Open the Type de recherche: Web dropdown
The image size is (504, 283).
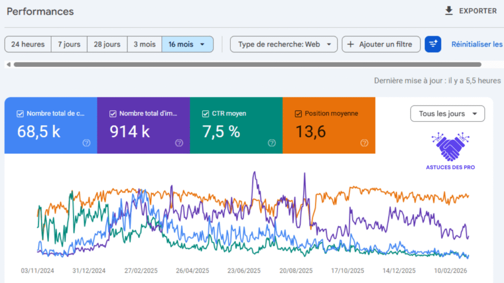coord(283,44)
